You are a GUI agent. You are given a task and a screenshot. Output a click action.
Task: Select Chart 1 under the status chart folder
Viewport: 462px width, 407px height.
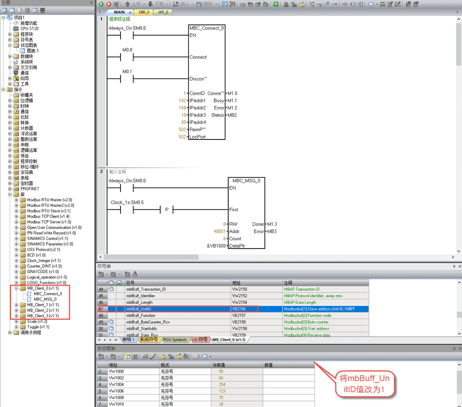pyautogui.click(x=32, y=51)
